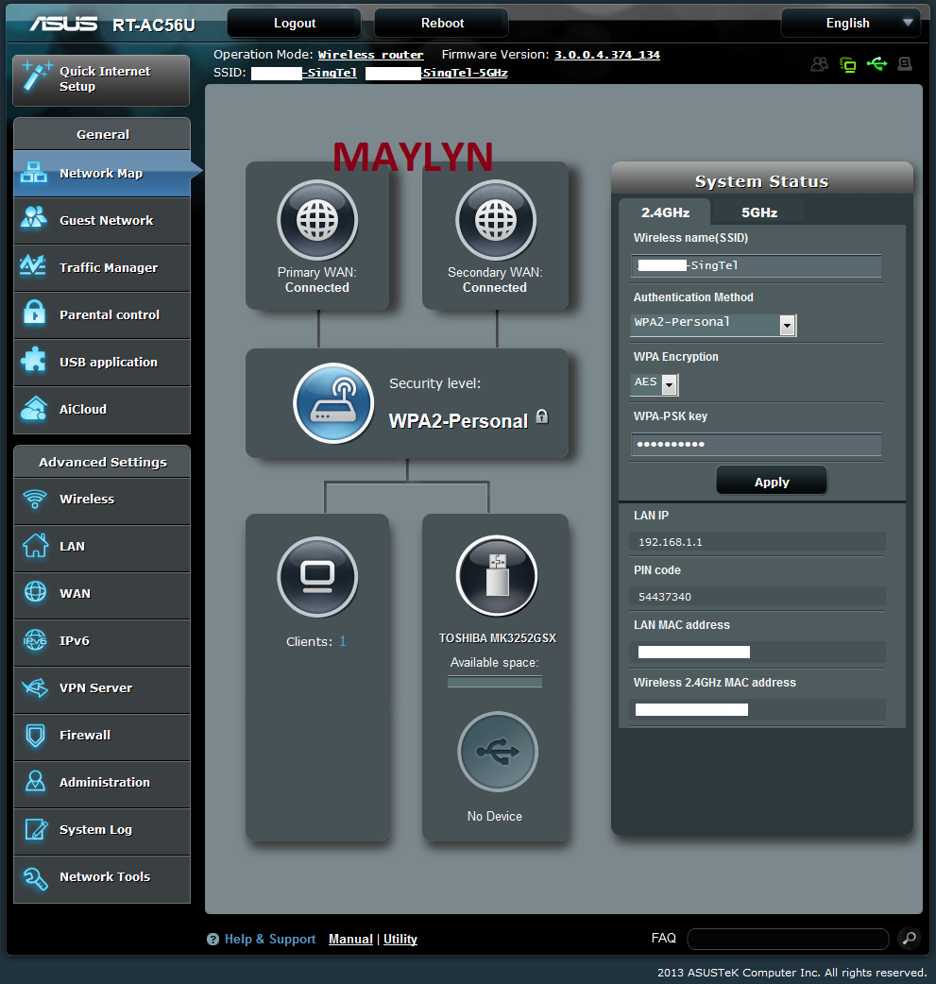Expand the Authentication Method dropdown

[x=787, y=325]
